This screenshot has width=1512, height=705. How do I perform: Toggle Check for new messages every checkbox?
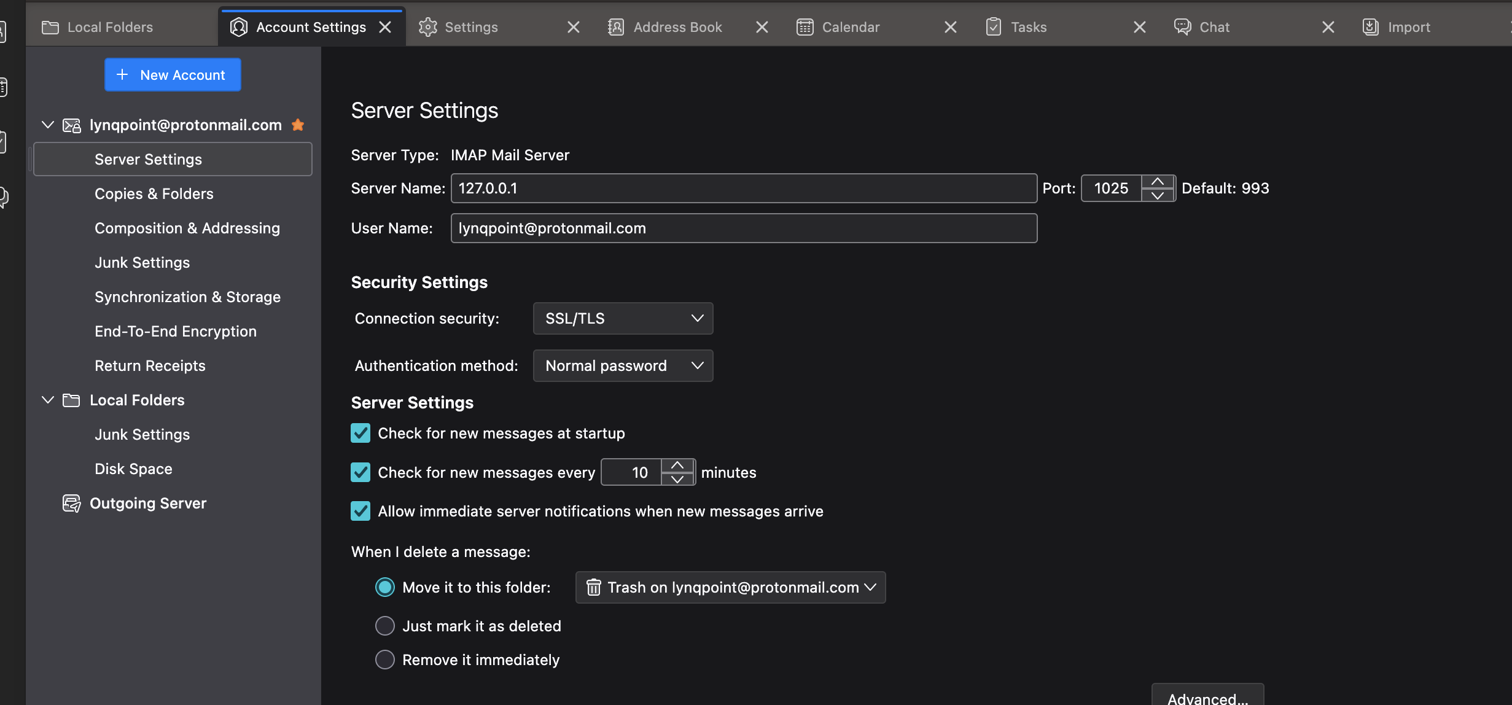[360, 472]
